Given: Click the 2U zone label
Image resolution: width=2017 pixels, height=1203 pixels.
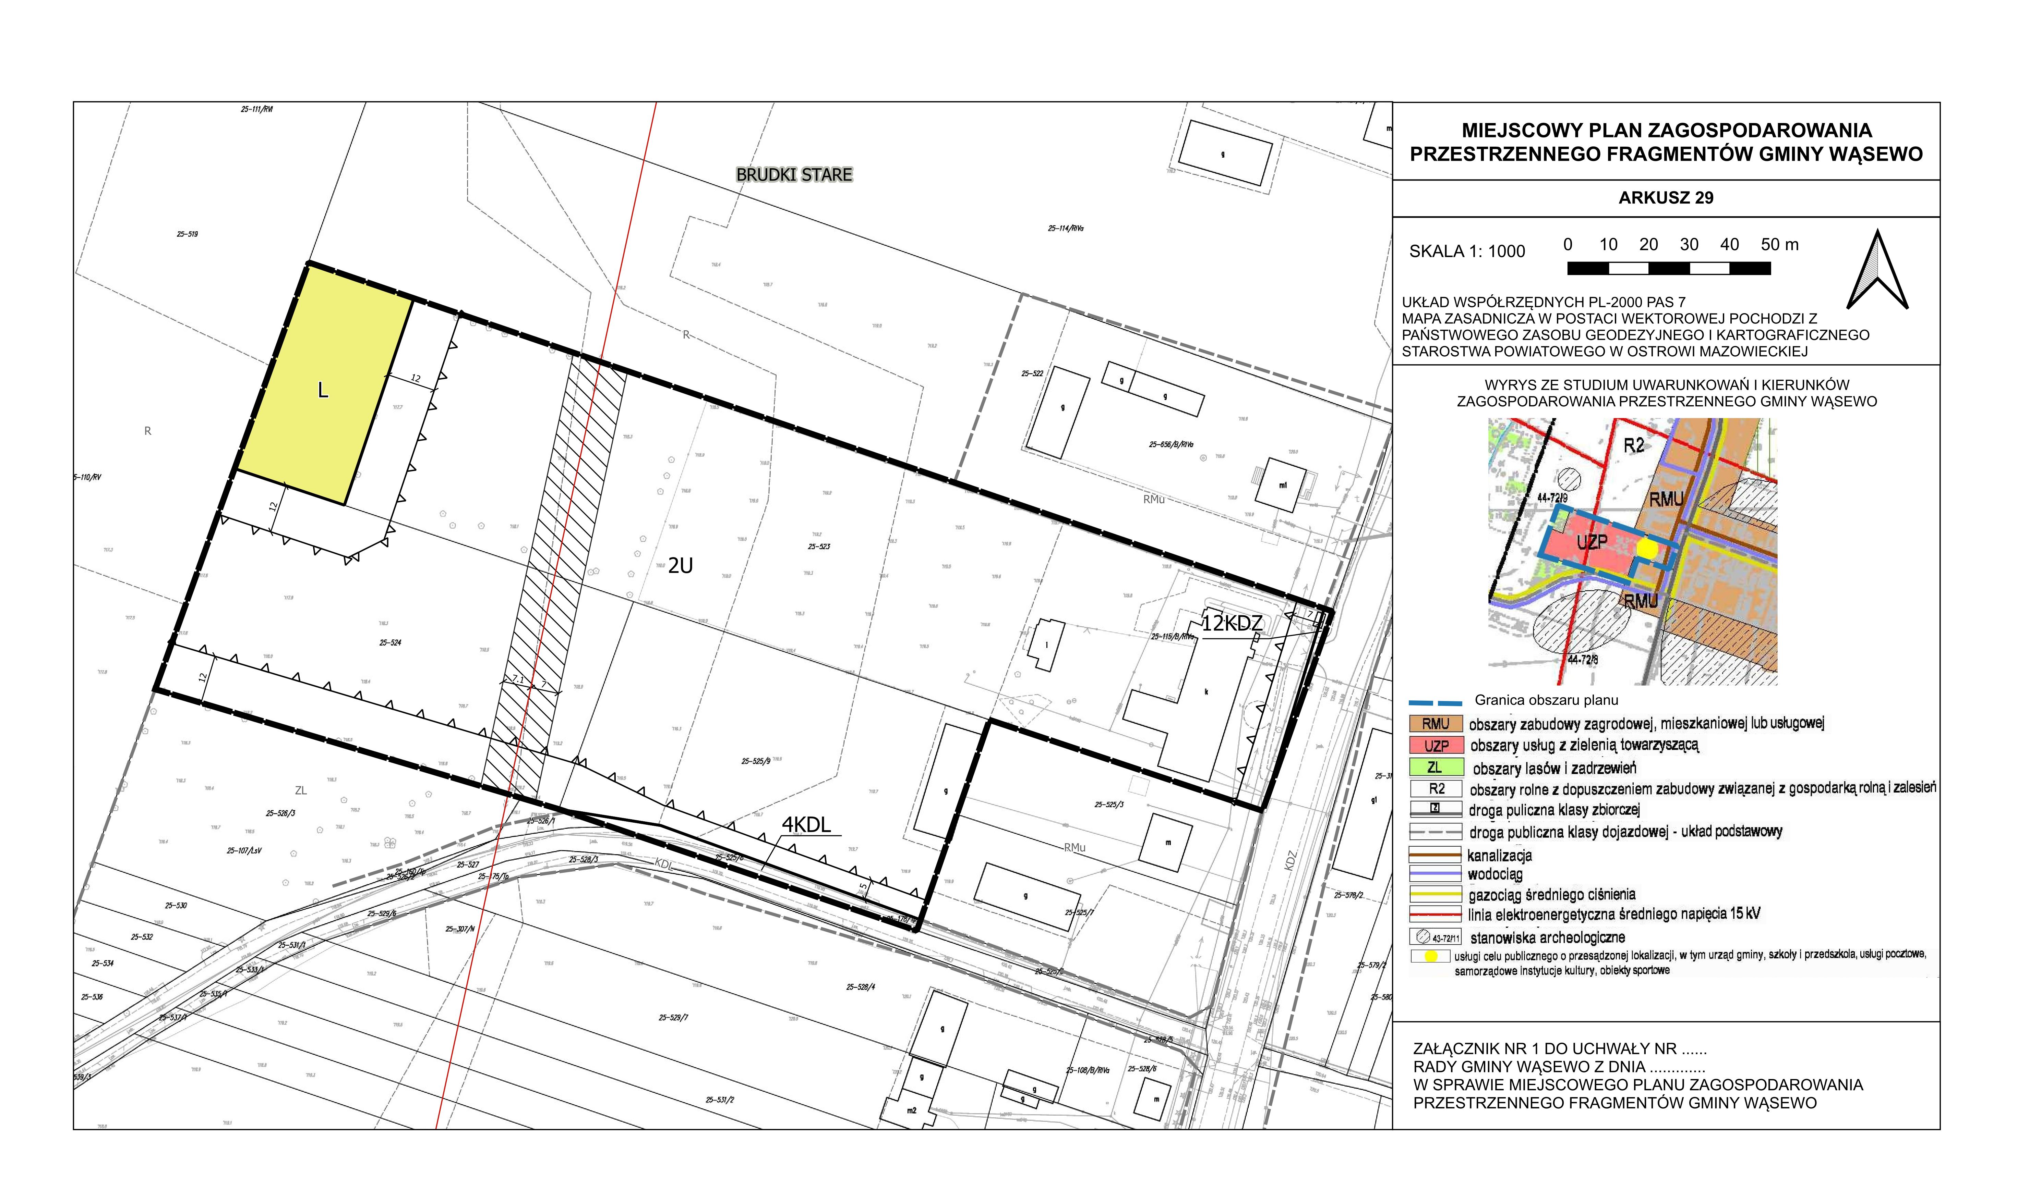Looking at the screenshot, I should coord(681,566).
